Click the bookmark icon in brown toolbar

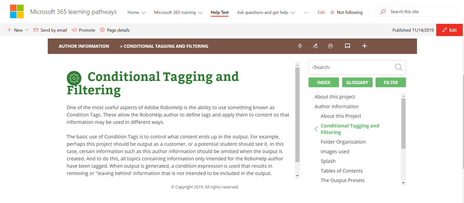point(347,46)
